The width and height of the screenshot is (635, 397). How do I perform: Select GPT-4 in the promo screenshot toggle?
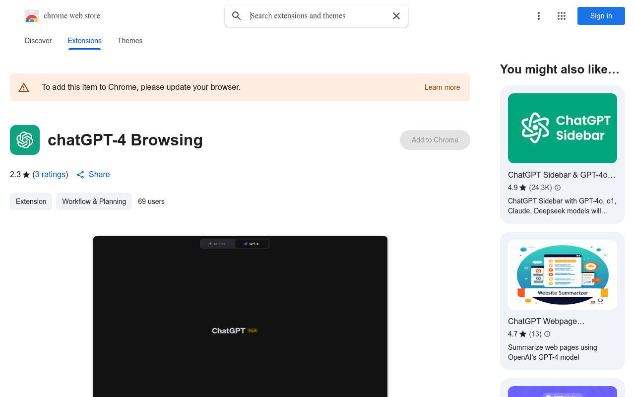click(252, 244)
